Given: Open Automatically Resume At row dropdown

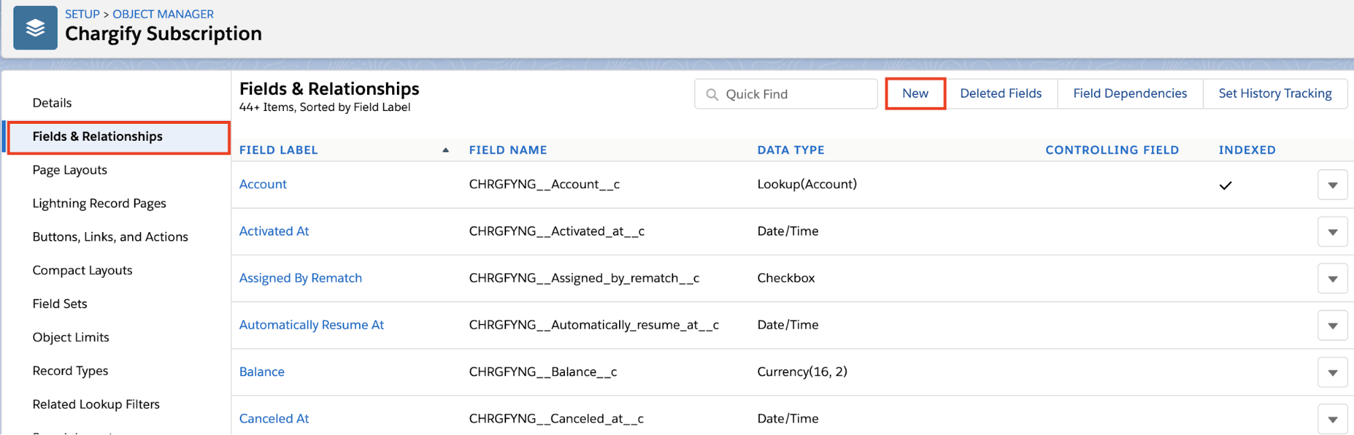Looking at the screenshot, I should point(1332,325).
